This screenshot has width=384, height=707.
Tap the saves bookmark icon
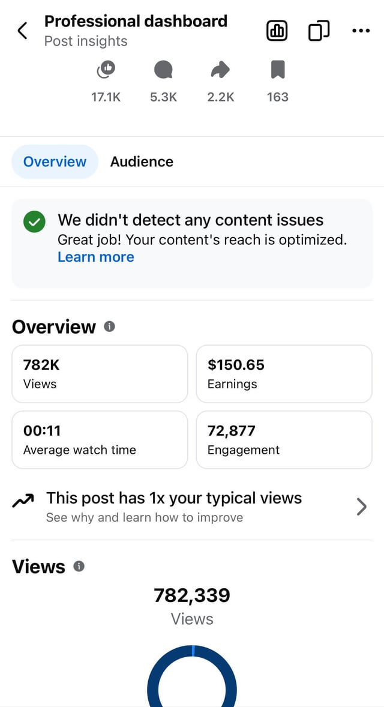[x=277, y=71]
